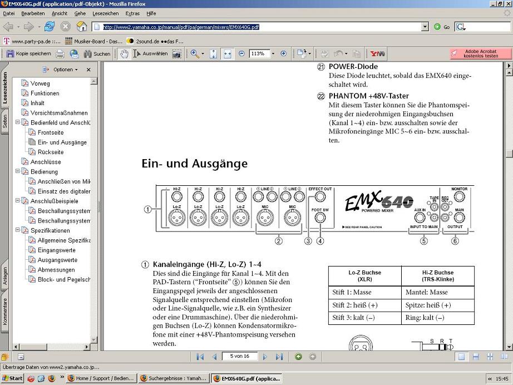The image size is (513, 385).
Task: Select the snapshot camera tool
Action: click(177, 53)
